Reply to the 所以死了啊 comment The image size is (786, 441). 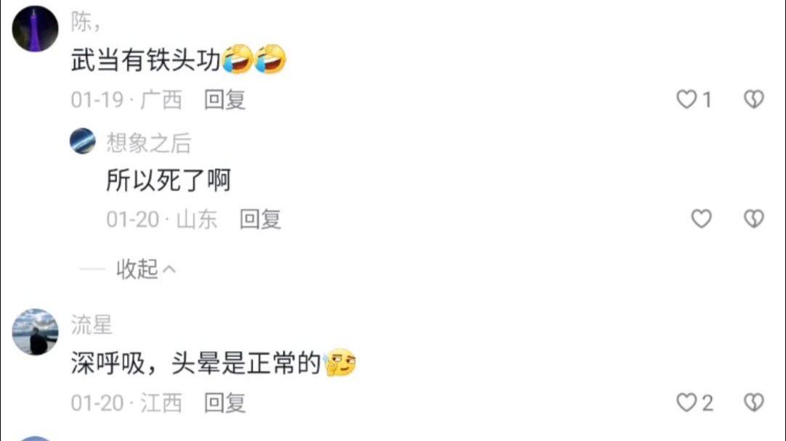(260, 219)
